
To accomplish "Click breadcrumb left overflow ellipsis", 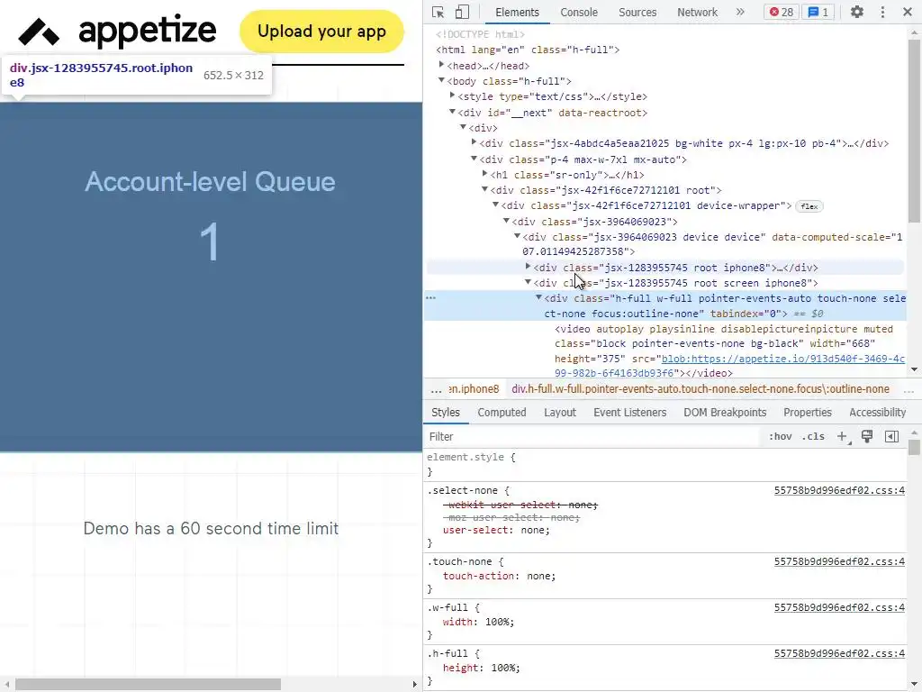I will pyautogui.click(x=436, y=389).
